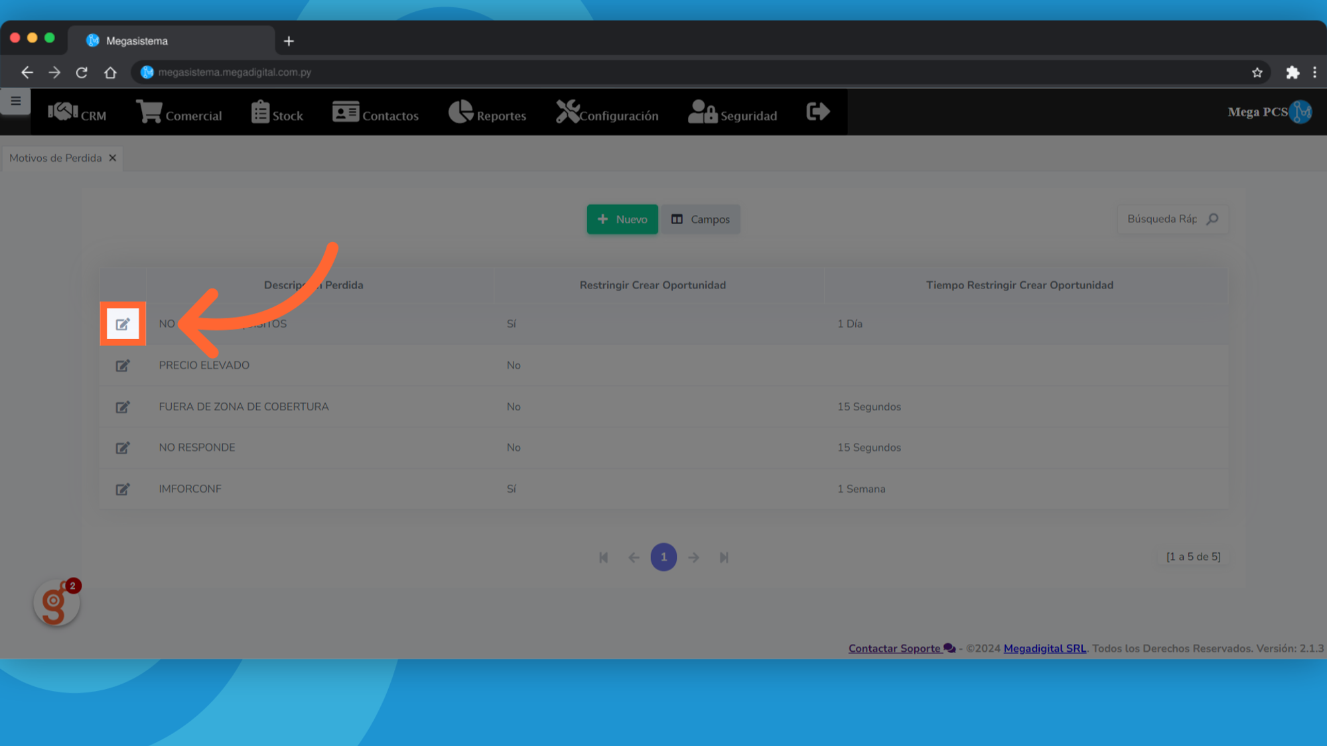Open the guide widget with badge 2
This screenshot has height=746, width=1327.
click(x=57, y=603)
